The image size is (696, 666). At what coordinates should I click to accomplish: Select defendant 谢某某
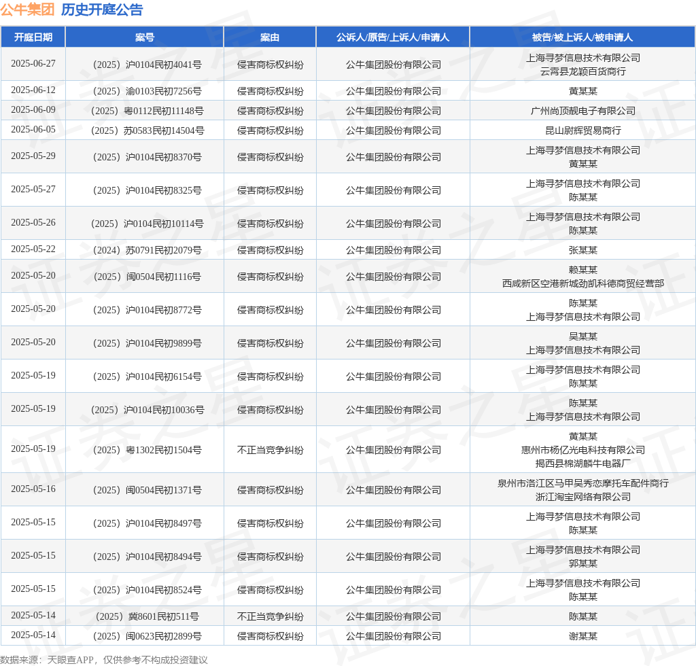click(582, 637)
